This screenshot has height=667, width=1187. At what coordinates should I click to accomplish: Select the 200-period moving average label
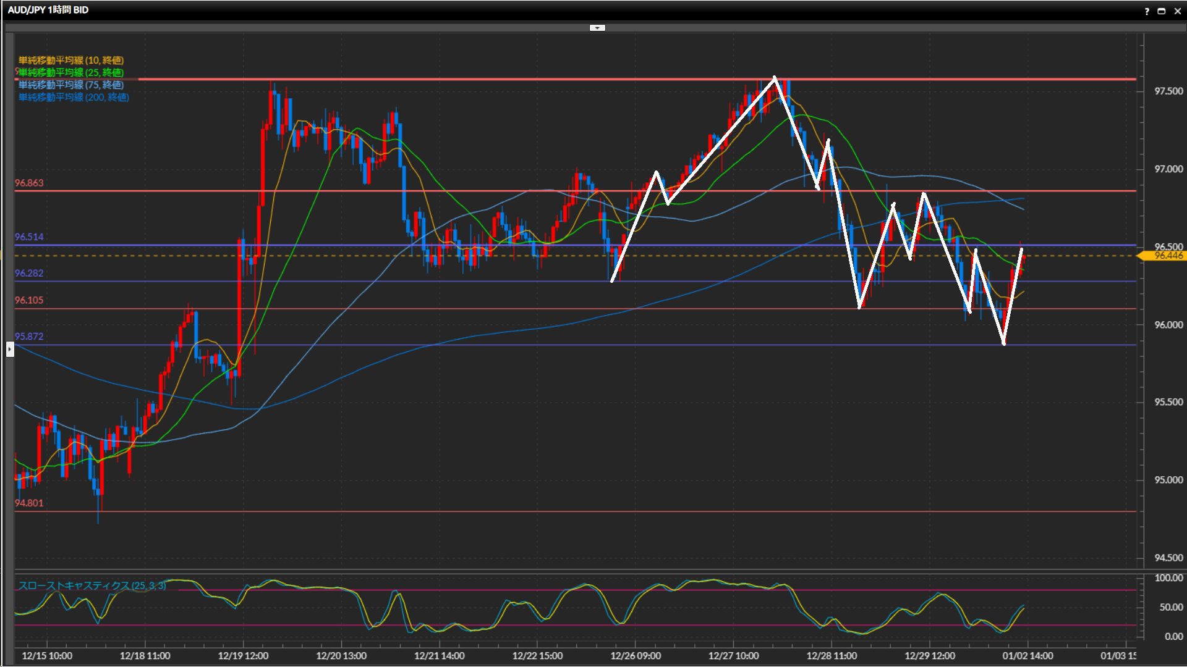[74, 97]
